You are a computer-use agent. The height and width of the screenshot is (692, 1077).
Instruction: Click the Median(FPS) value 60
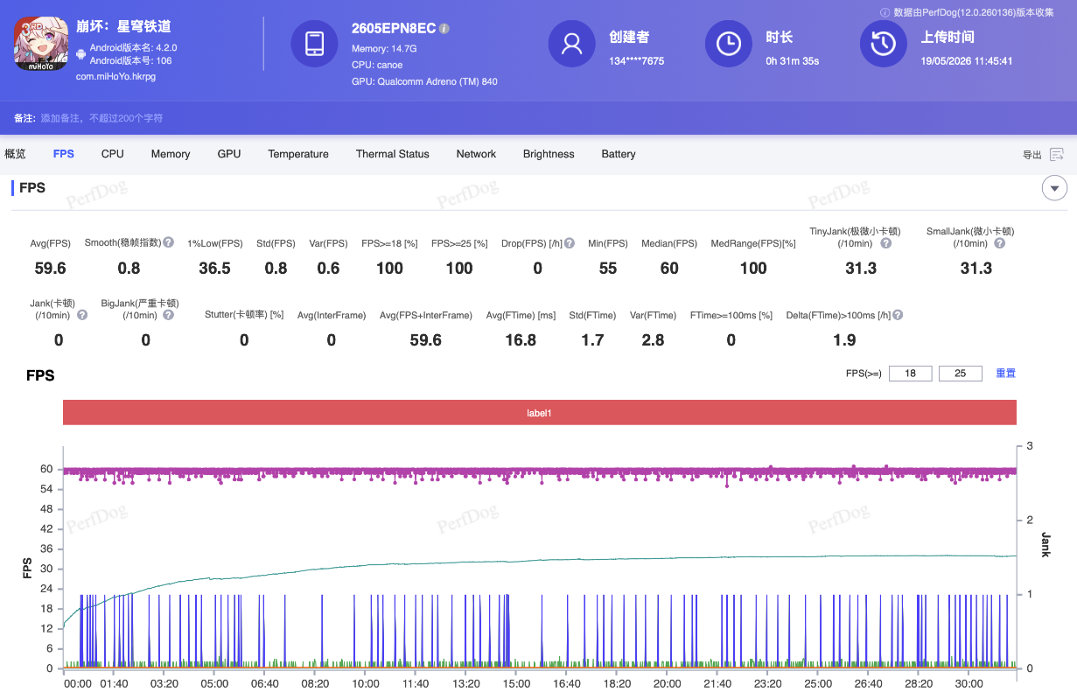669,269
